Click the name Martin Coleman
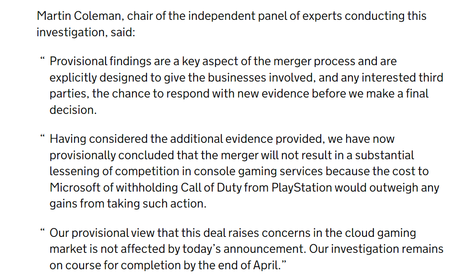The width and height of the screenshot is (473, 277). [79, 16]
